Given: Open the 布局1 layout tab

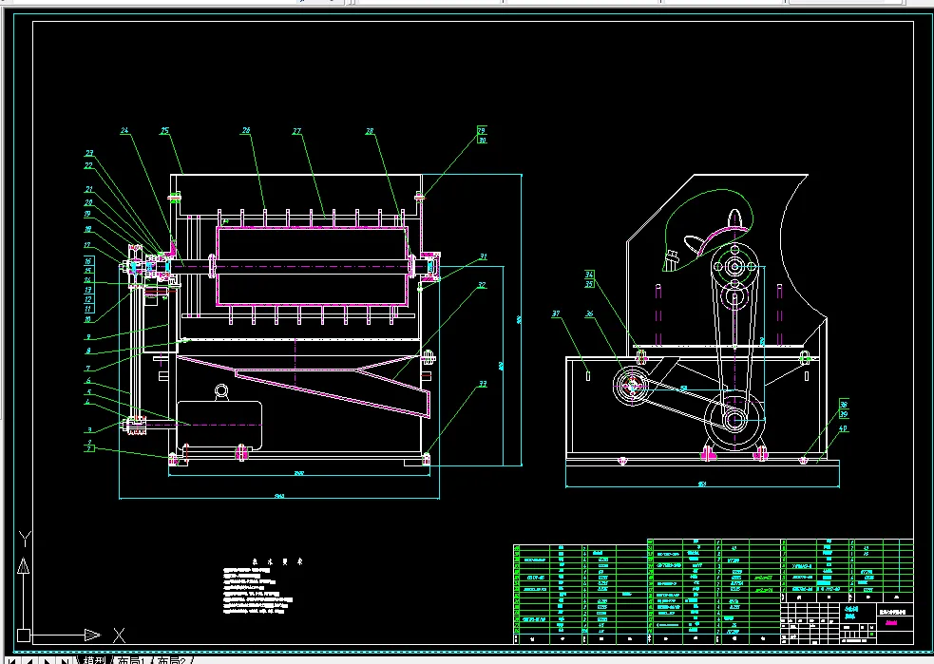Looking at the screenshot, I should tap(130, 660).
